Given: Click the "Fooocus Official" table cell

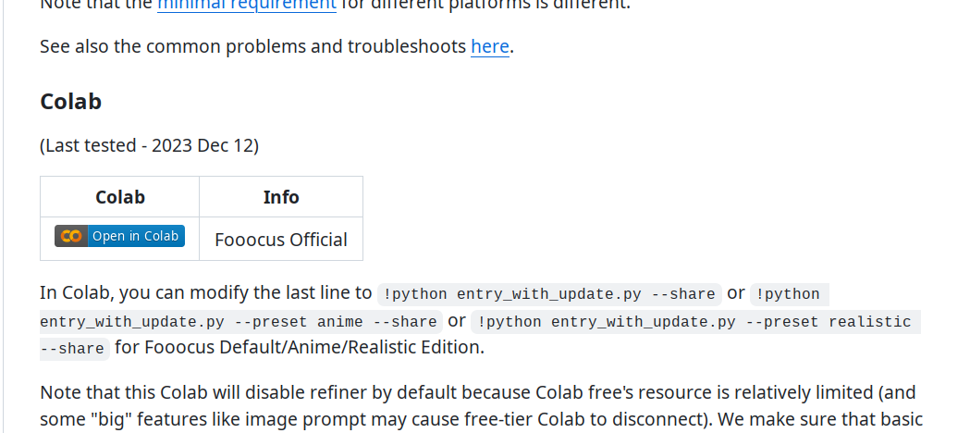Looking at the screenshot, I should click(x=281, y=240).
